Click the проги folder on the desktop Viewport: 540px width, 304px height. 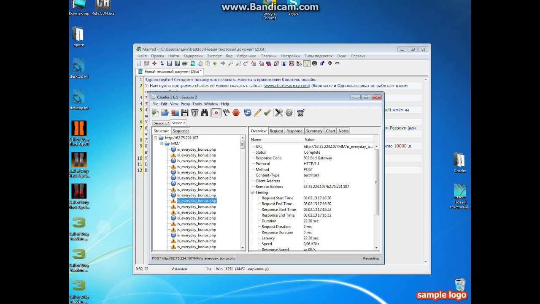tap(79, 37)
